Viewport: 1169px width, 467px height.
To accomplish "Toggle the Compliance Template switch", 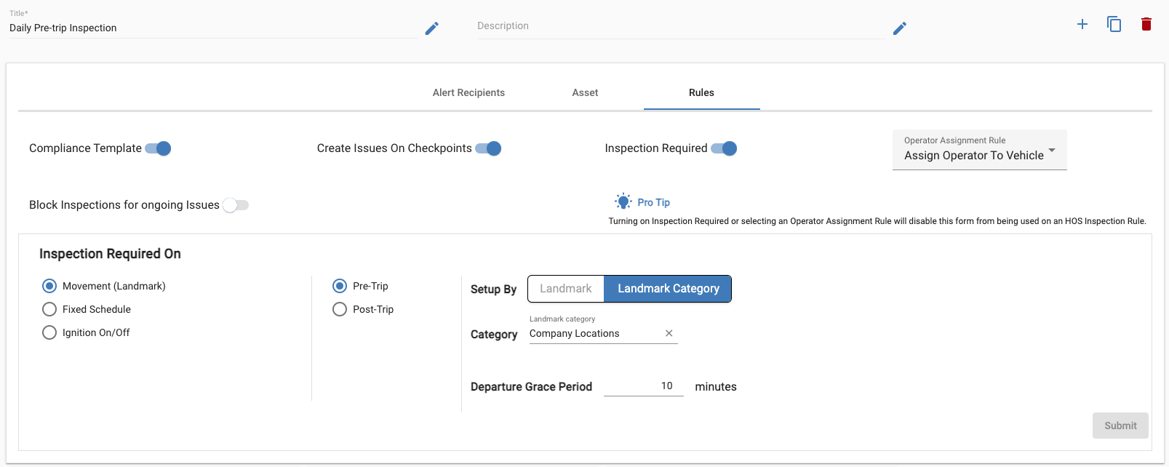I will (x=158, y=148).
